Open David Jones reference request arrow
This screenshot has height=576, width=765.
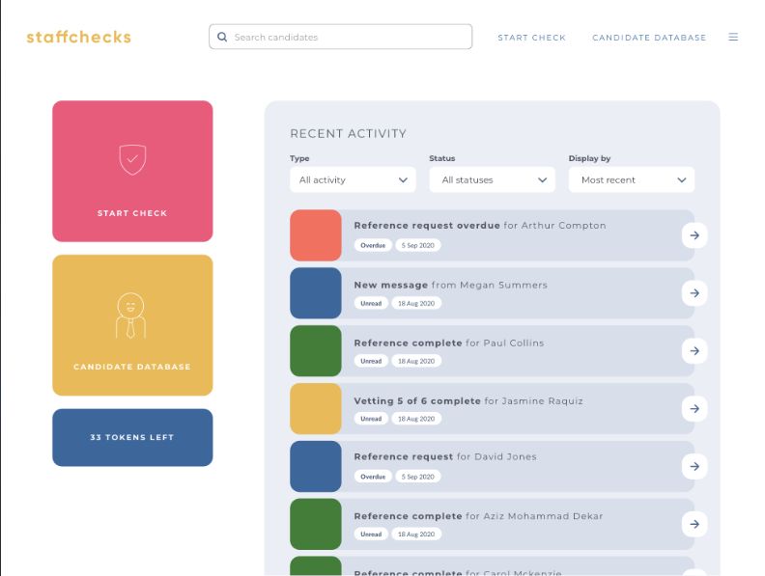tap(694, 467)
